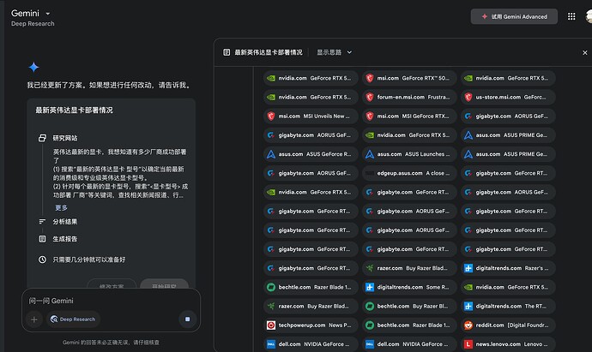Image resolution: width=592 pixels, height=352 pixels.
Task: Open the digitaltrends.com Some R... source chip
Action: pyautogui.click(x=409, y=287)
